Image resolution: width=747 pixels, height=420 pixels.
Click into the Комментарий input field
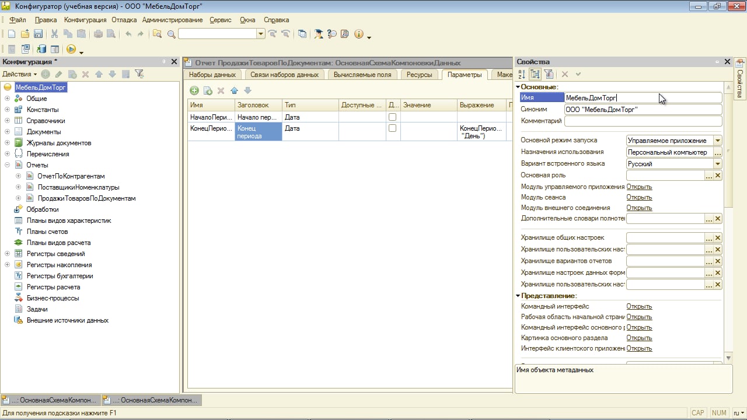click(x=643, y=121)
